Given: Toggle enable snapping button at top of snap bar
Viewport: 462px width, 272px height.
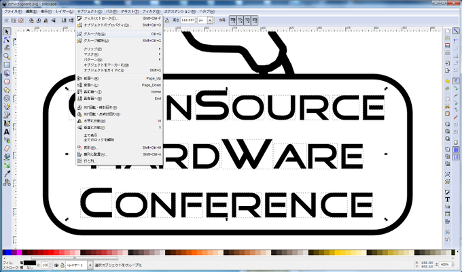Looking at the screenshot, I should click(x=456, y=31).
